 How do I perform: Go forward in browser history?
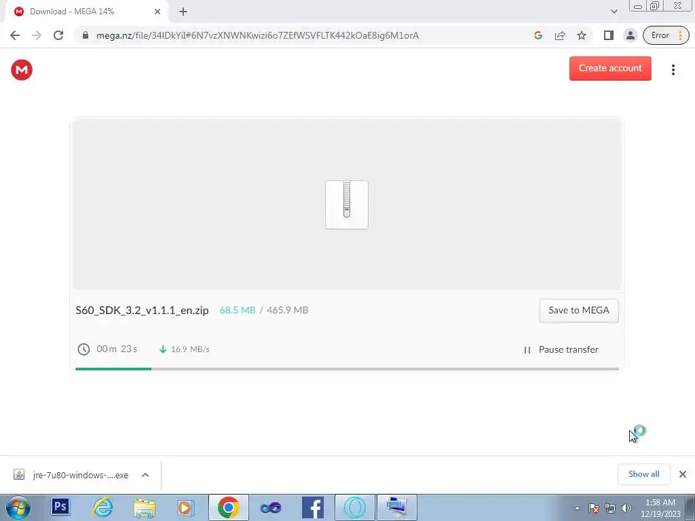[37, 35]
